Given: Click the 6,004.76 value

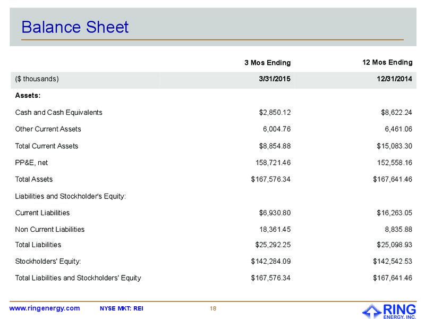Looking at the screenshot, I should 277,129.
